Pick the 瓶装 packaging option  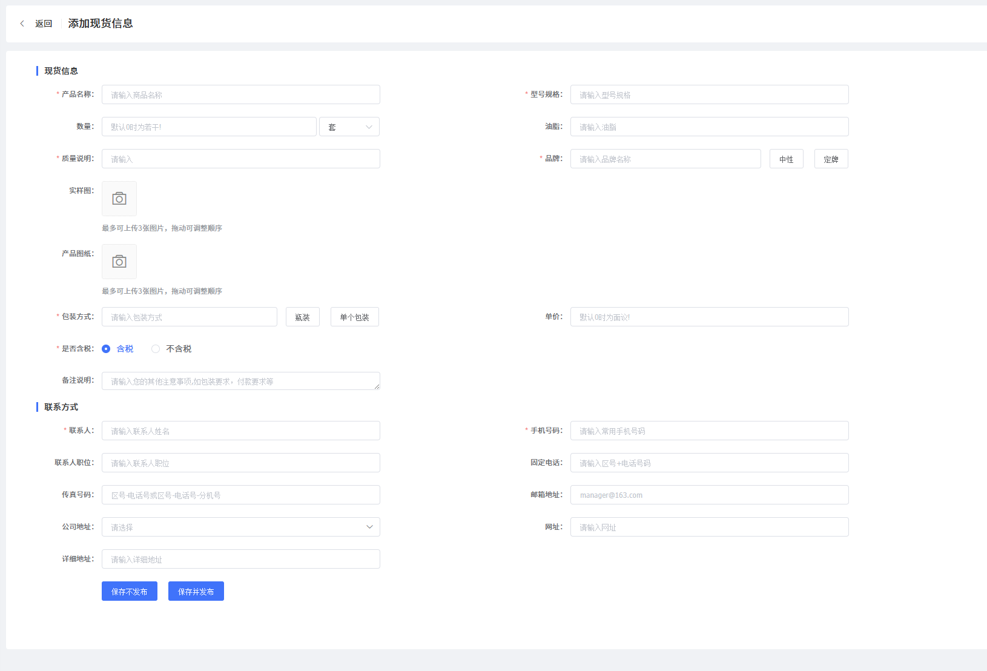tap(302, 317)
